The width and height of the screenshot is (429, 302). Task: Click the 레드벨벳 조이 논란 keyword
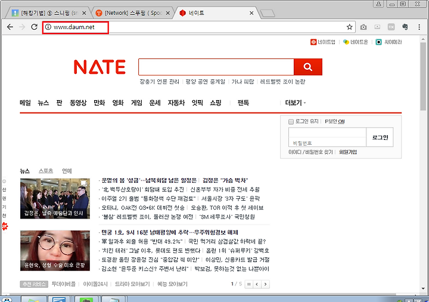tap(282, 82)
